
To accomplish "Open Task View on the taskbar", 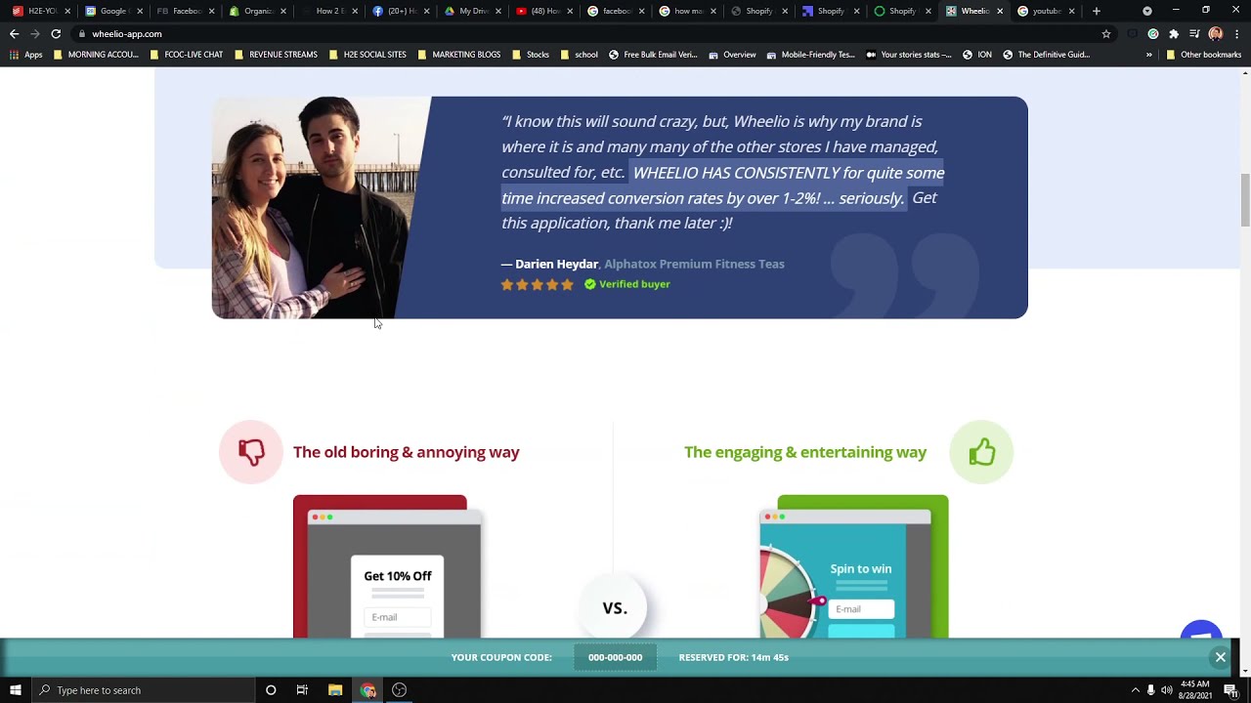I will pos(302,690).
